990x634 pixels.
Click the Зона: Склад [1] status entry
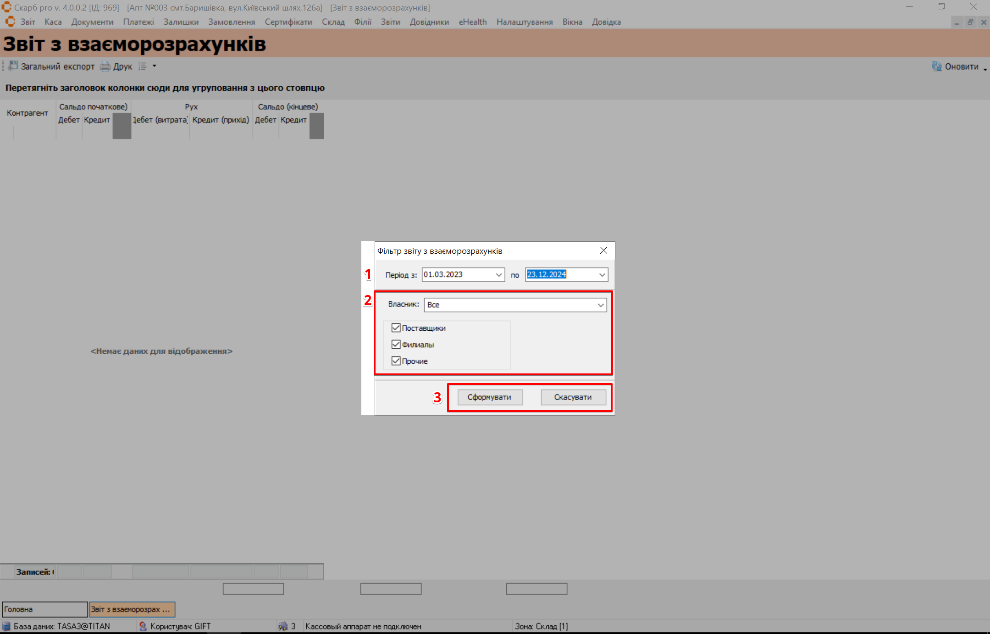(x=541, y=626)
